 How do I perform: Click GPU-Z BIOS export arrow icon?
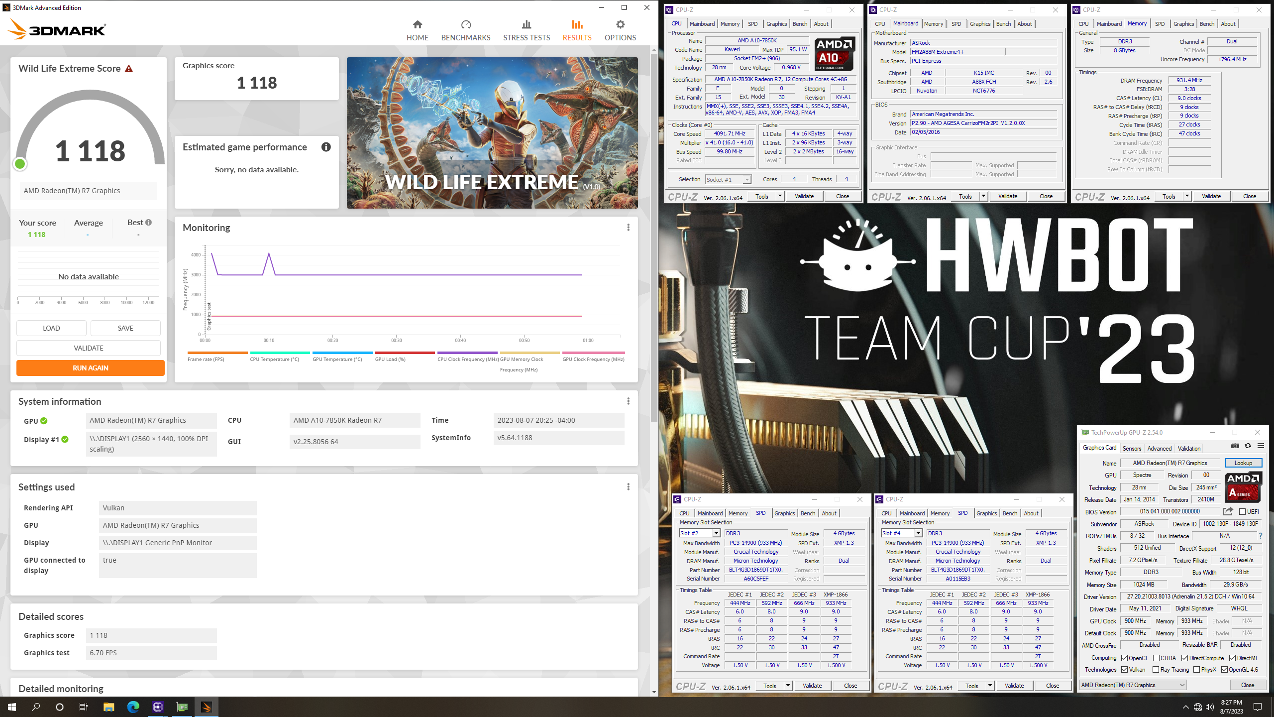[1228, 511]
